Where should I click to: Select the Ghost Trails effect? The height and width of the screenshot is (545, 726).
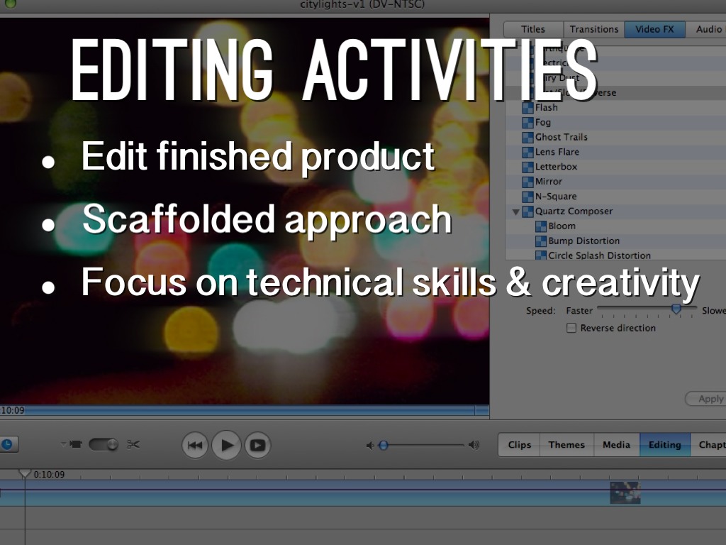tap(561, 137)
